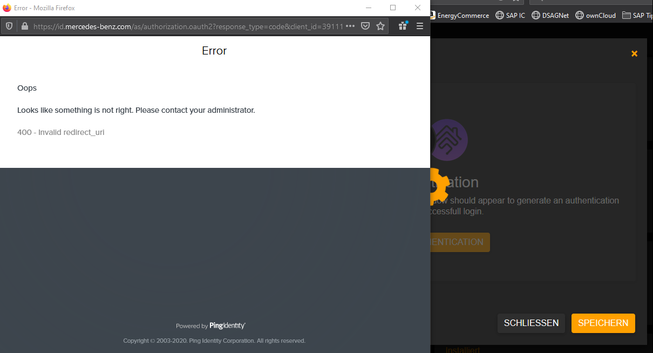Click the SPEICHERN button

(x=603, y=323)
